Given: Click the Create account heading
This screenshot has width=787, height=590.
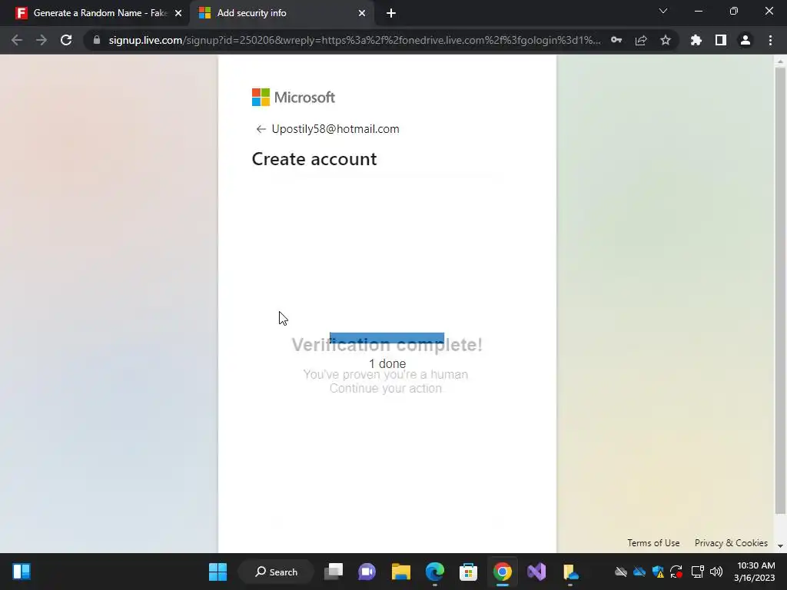Looking at the screenshot, I should tap(314, 159).
